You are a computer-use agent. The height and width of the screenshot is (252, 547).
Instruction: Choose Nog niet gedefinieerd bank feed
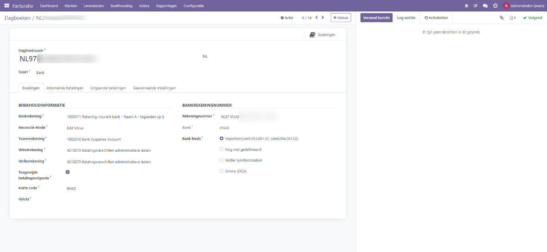(x=222, y=150)
